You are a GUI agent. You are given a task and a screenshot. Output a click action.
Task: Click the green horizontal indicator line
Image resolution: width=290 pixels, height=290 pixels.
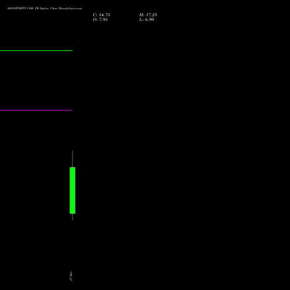(36, 50)
